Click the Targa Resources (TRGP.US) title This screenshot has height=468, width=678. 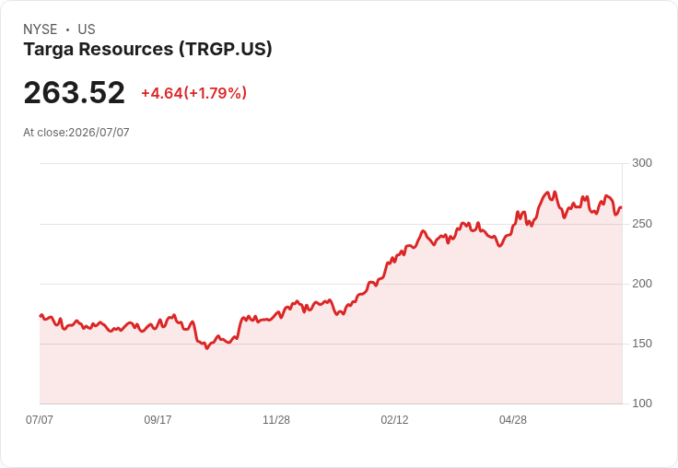[148, 50]
